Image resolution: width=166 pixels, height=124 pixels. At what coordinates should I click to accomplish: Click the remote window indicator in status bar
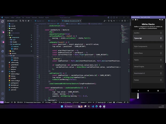click(x=2, y=102)
